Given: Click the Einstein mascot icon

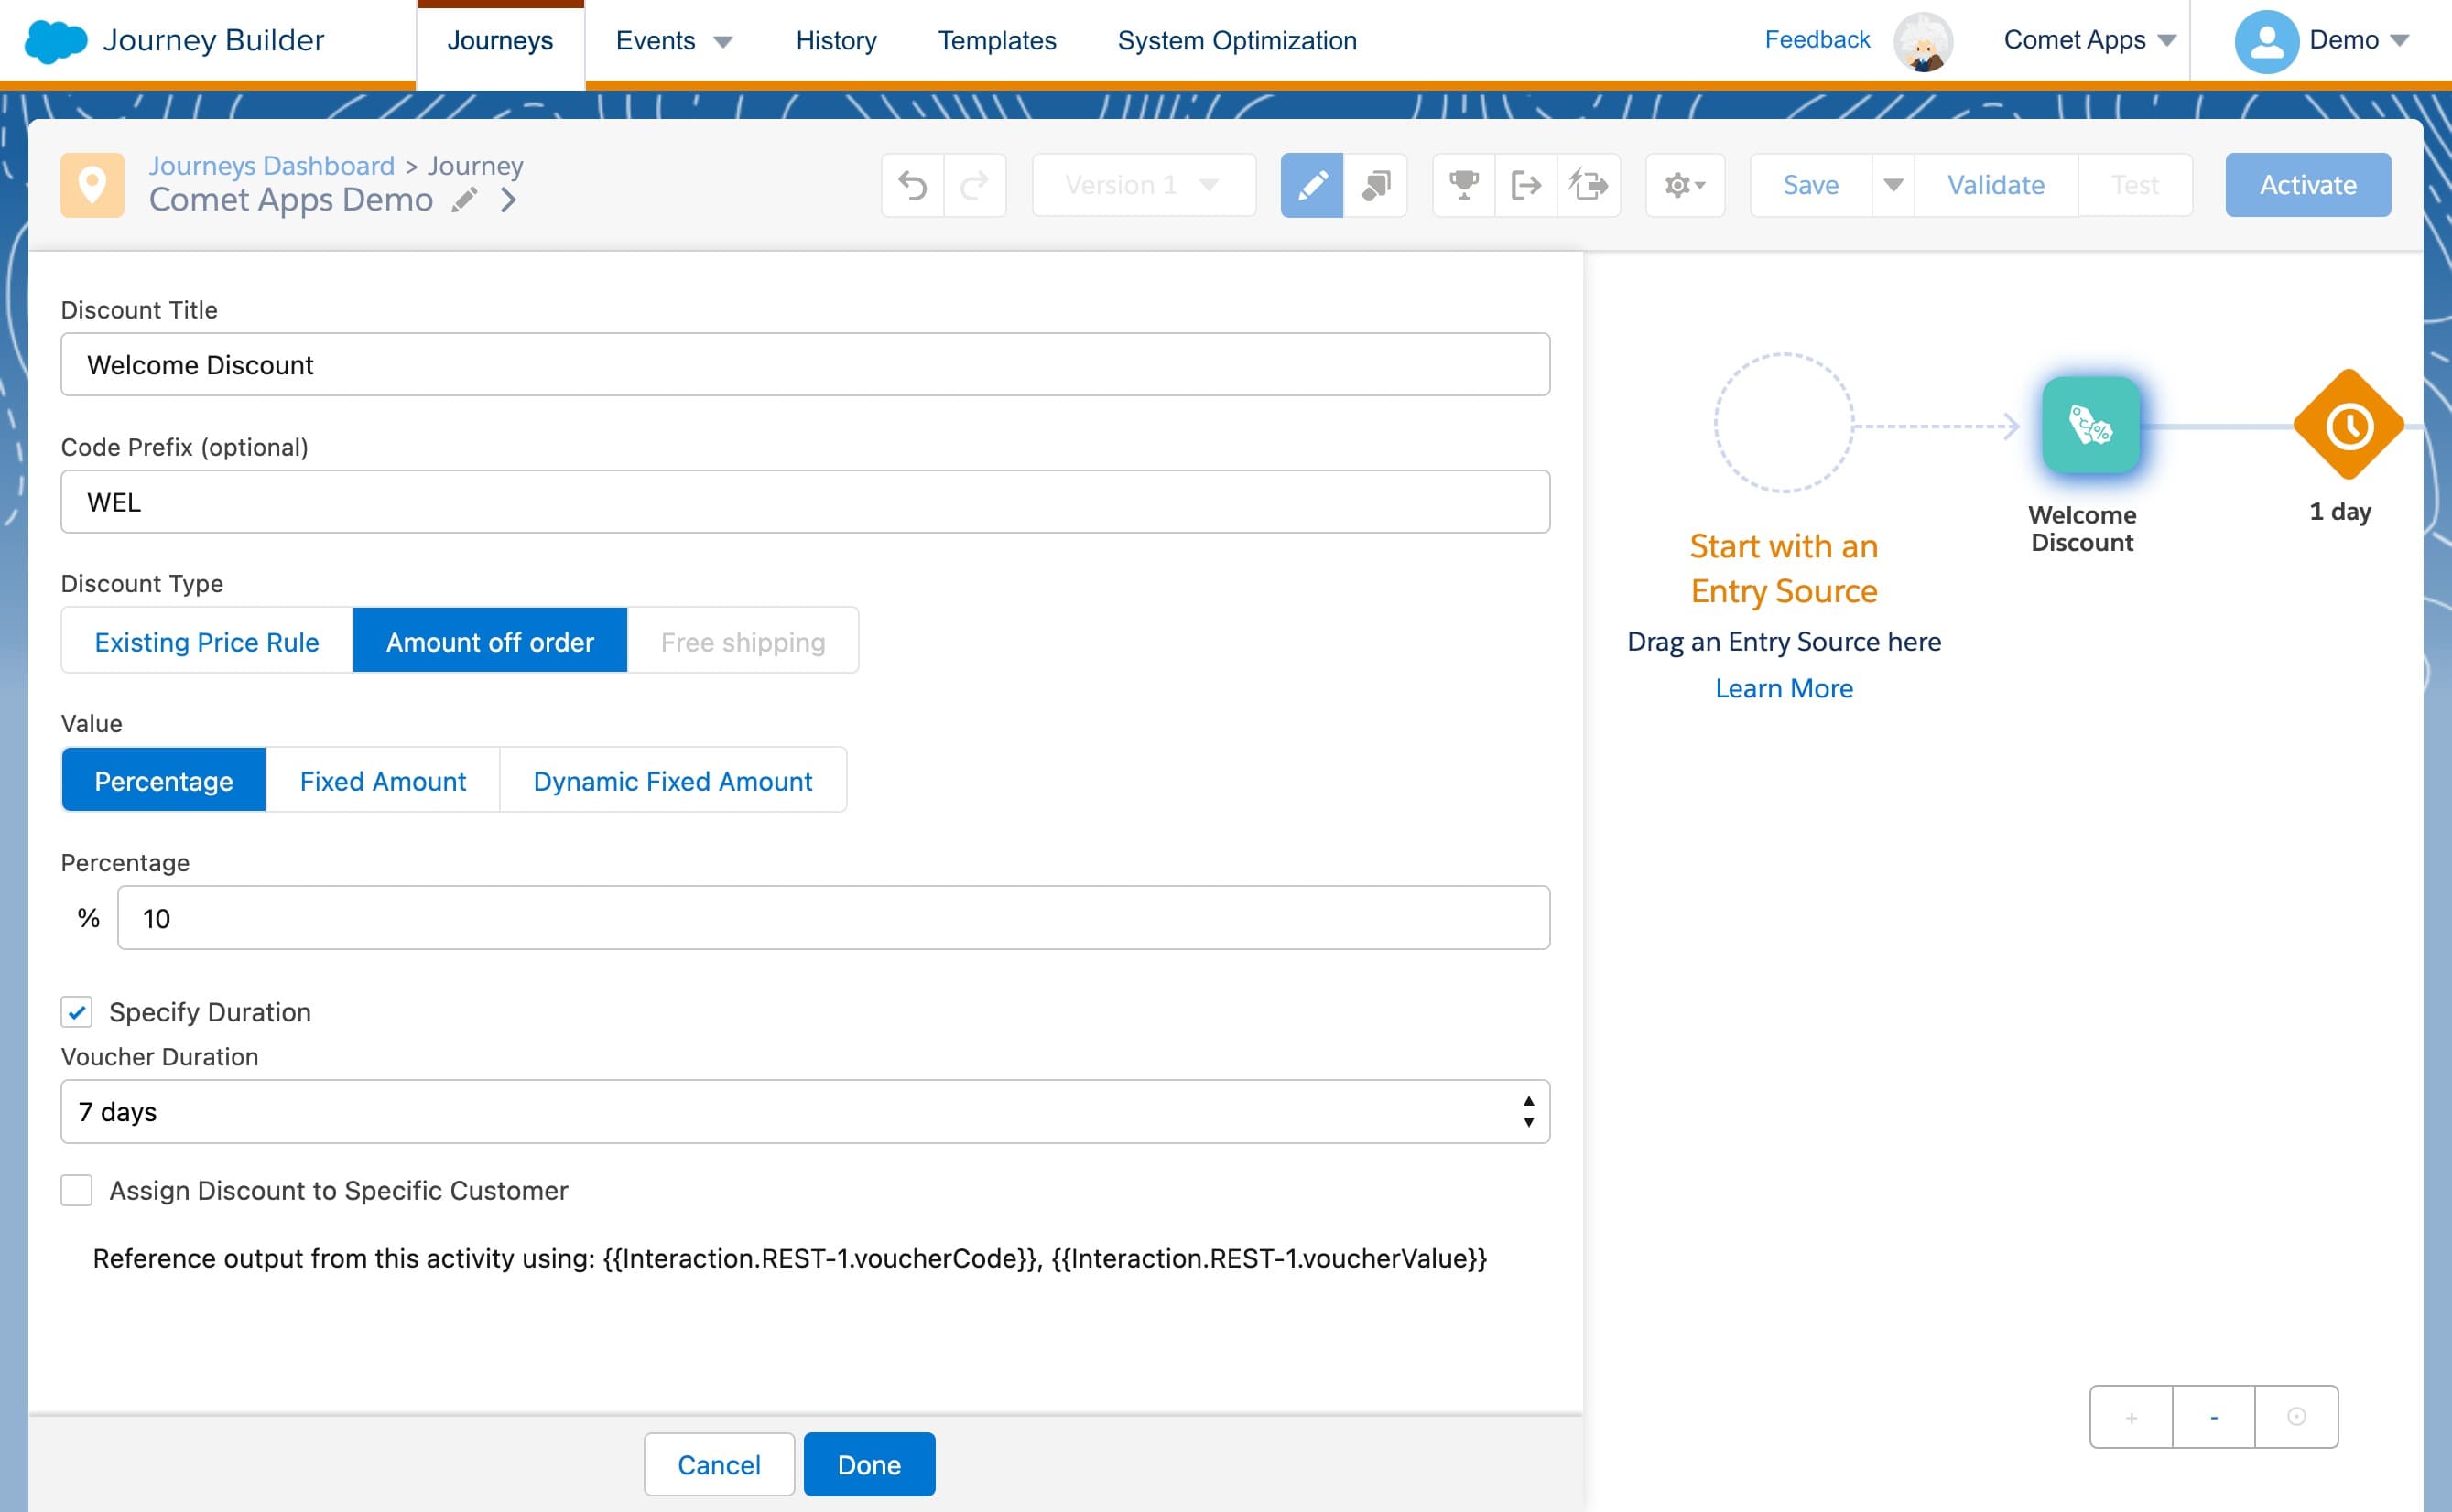Looking at the screenshot, I should click(1923, 41).
